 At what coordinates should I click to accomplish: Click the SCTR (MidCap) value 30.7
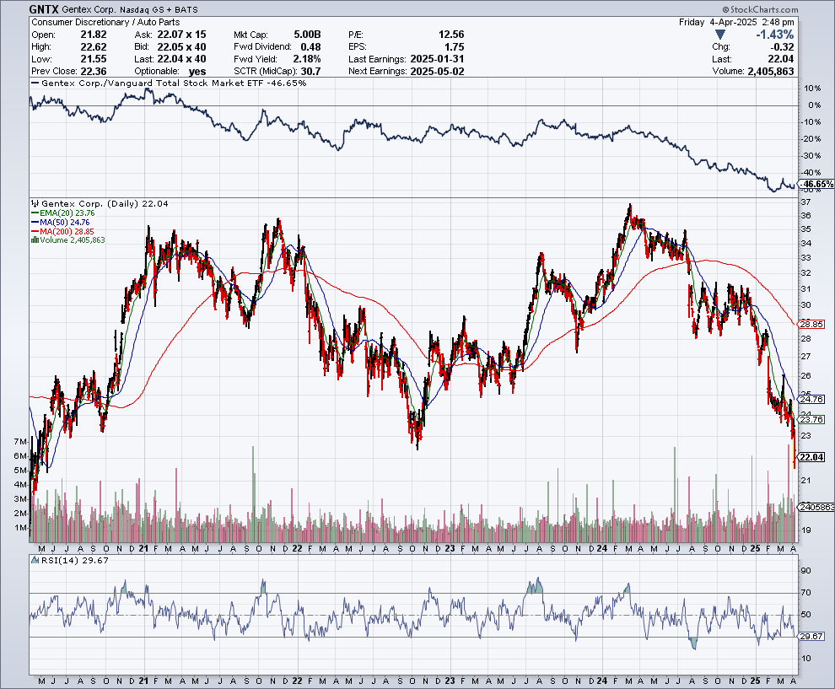click(311, 72)
